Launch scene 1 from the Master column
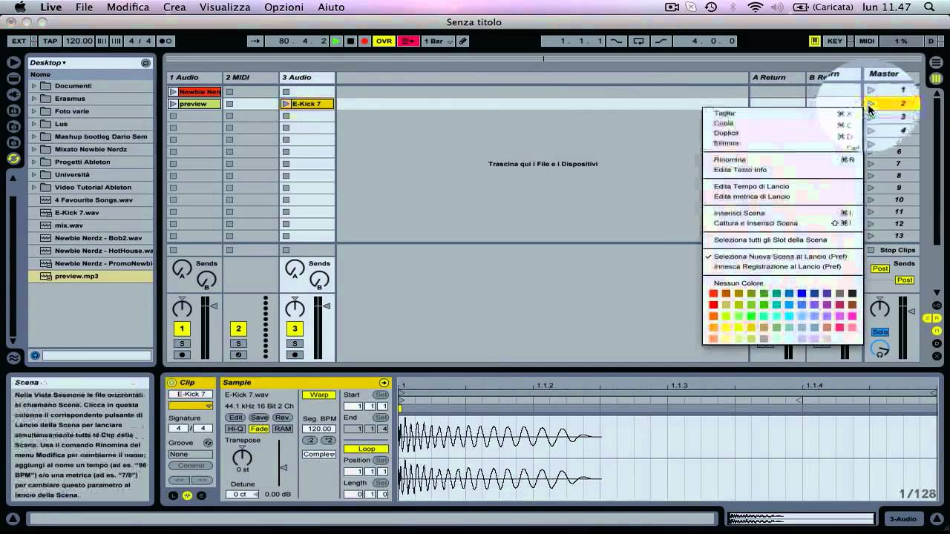950x534 pixels. point(871,90)
